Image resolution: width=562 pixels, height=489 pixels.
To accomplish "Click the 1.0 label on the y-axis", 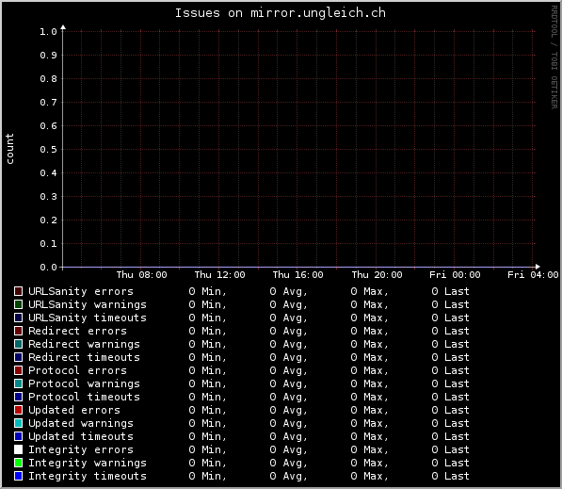I will click(x=48, y=32).
